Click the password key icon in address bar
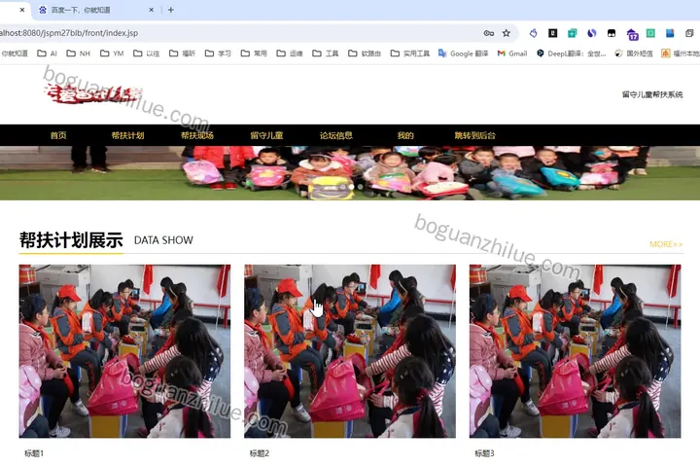 (x=488, y=33)
